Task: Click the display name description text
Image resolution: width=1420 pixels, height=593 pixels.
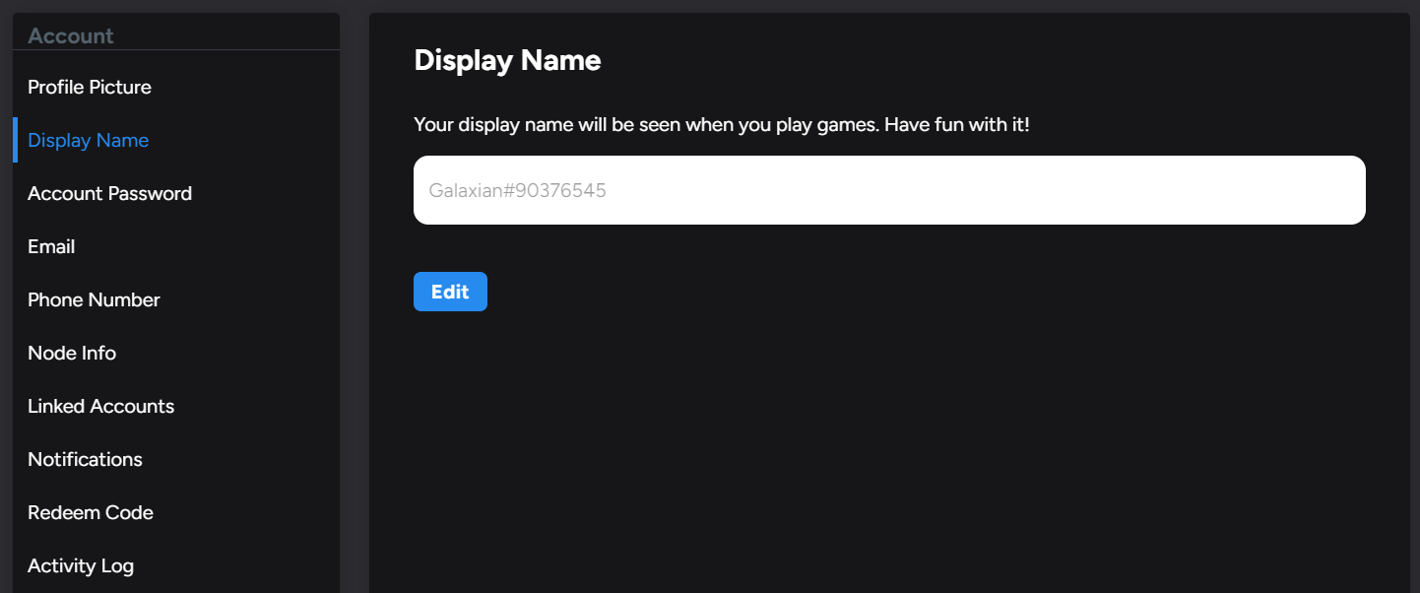Action: [x=722, y=125]
